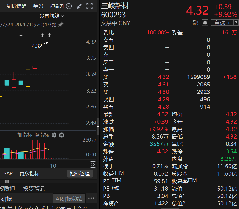Open the 筹码 chip distribution view

[38, 6]
